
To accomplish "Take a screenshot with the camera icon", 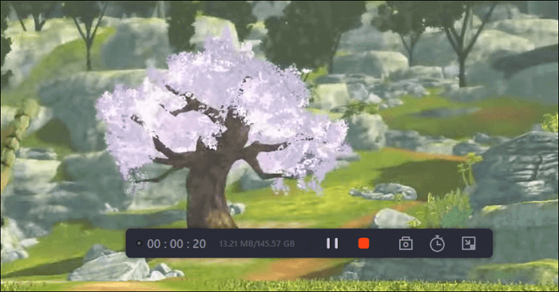I will 406,244.
